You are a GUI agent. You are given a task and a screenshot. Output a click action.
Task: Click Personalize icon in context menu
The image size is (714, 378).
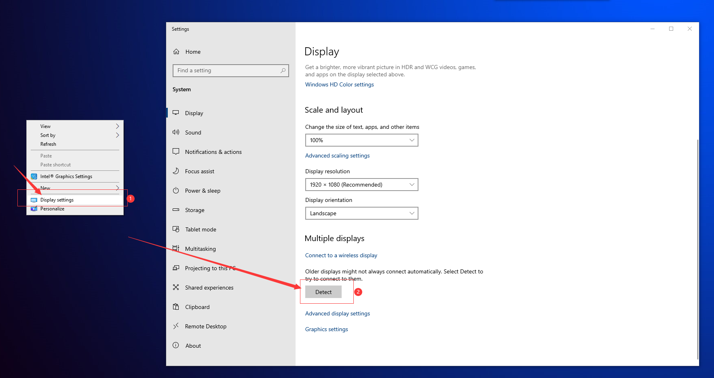click(34, 209)
